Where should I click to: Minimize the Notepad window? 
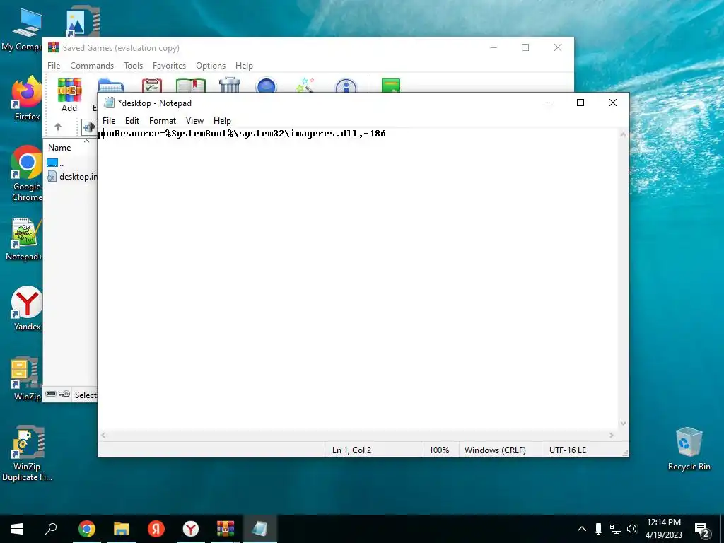click(549, 103)
